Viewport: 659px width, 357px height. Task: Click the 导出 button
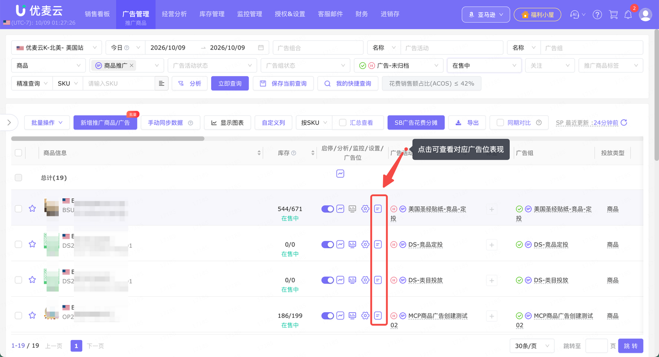point(467,123)
